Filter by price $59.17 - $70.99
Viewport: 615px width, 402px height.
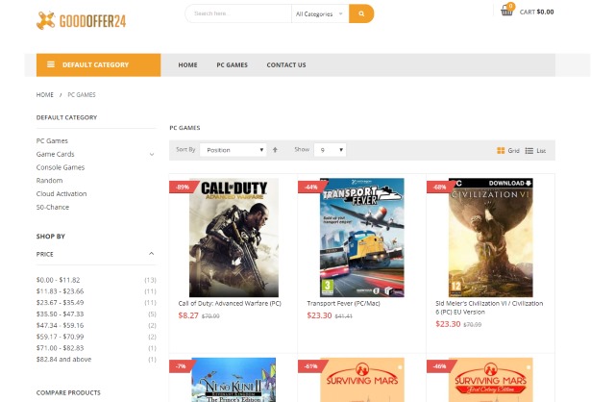click(60, 337)
